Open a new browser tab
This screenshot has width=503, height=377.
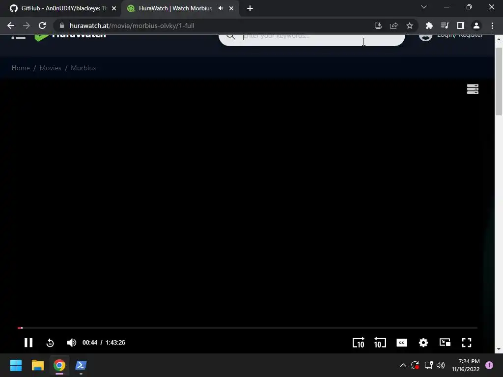tap(250, 8)
